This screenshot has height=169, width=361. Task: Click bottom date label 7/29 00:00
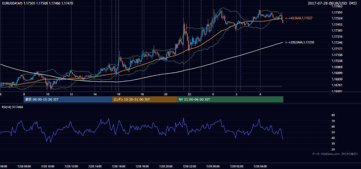(x=213, y=166)
